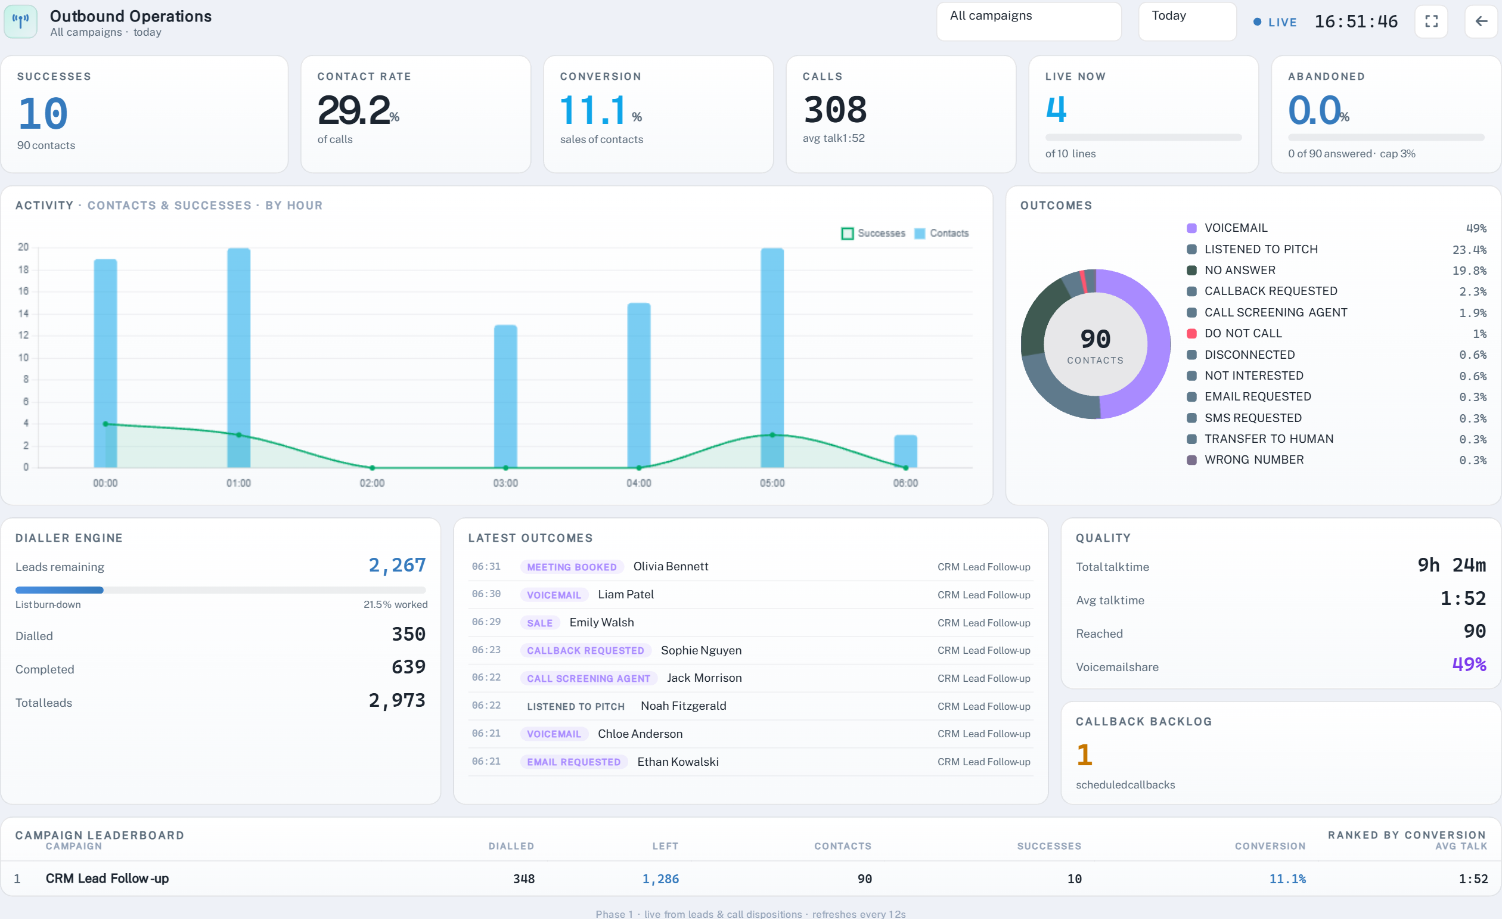Select the 05:00 contacts bar
1502x919 pixels.
pos(772,358)
